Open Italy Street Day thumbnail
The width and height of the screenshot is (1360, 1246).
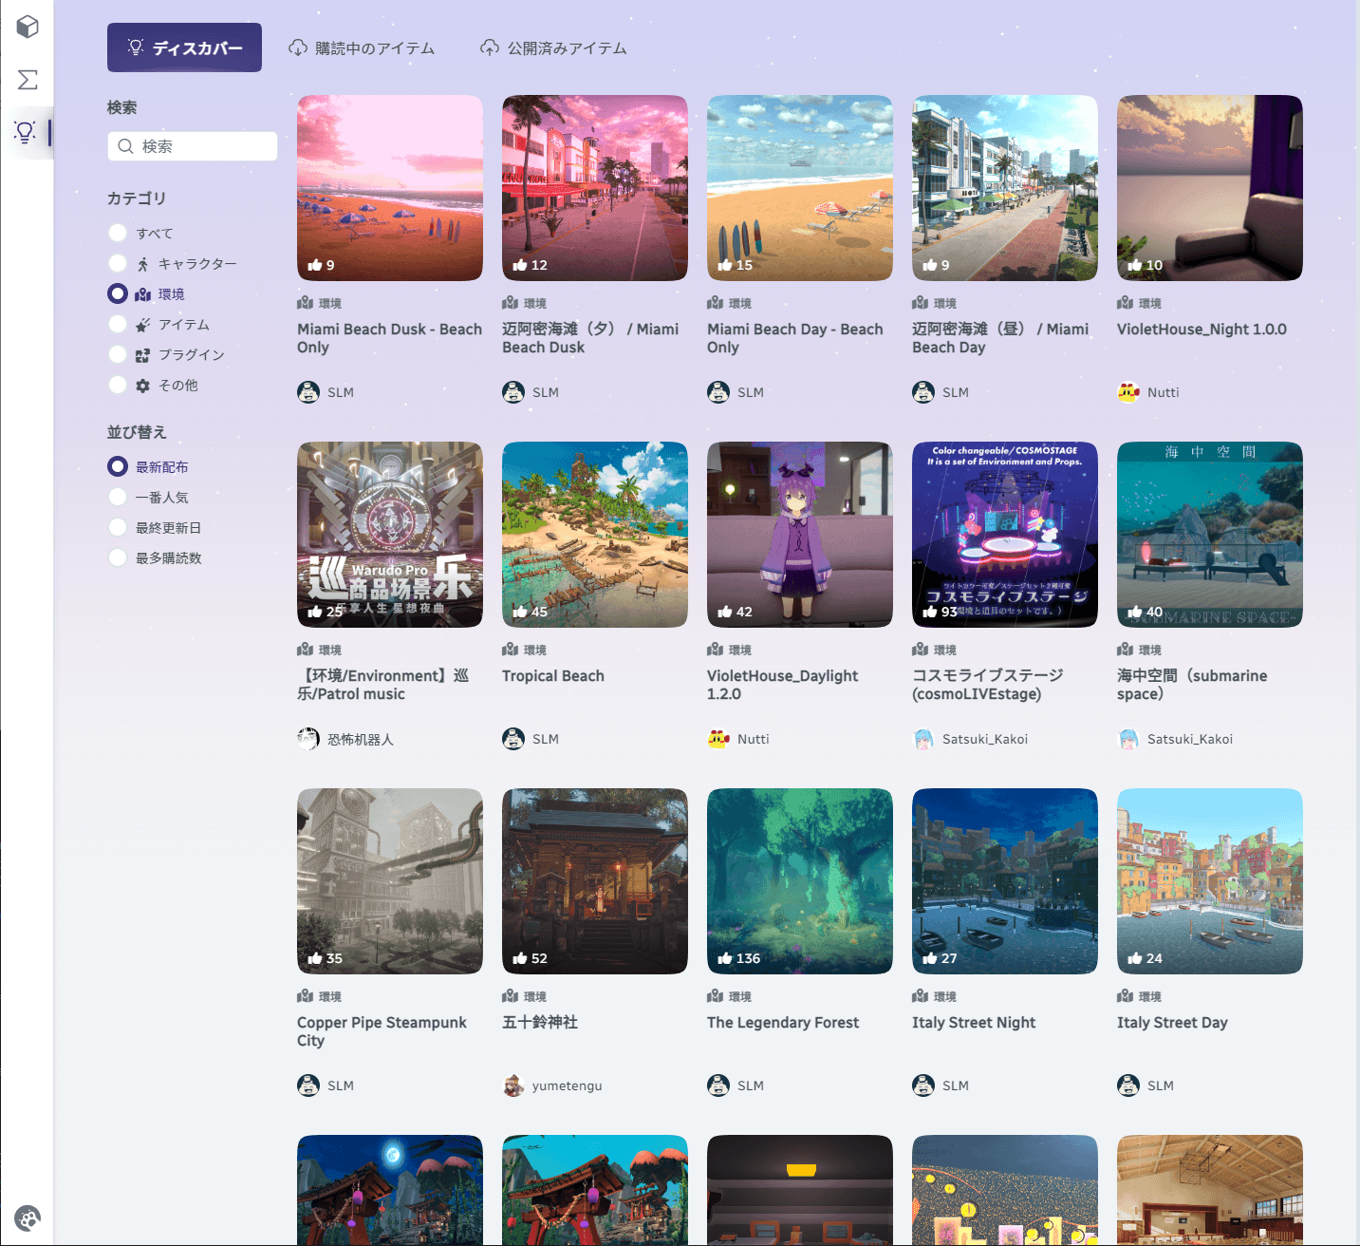coord(1210,881)
